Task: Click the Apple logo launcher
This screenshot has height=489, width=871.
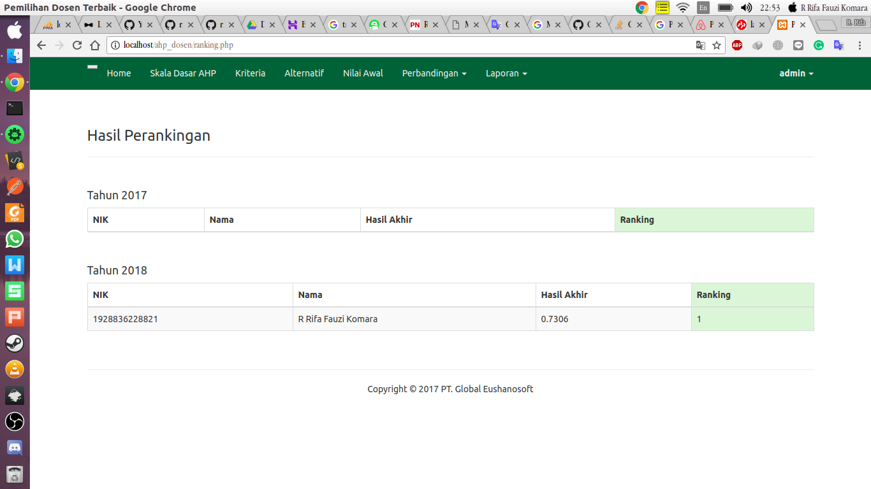Action: [x=15, y=30]
